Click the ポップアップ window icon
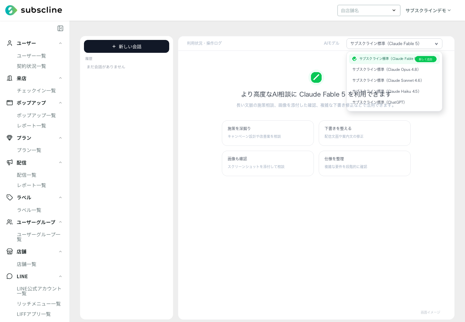The image size is (465, 322). 10,103
